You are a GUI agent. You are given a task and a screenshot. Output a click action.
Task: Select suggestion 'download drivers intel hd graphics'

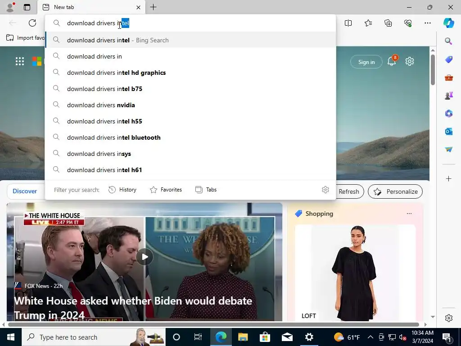pos(190,73)
